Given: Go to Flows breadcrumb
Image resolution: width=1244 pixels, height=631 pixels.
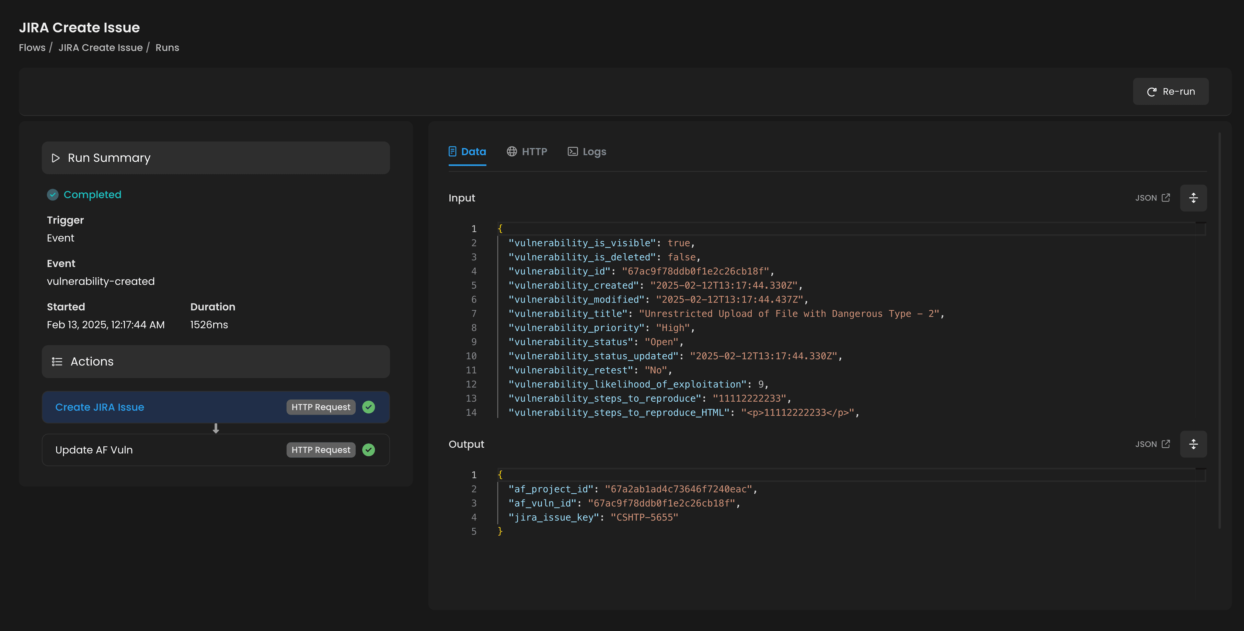Looking at the screenshot, I should (x=32, y=47).
